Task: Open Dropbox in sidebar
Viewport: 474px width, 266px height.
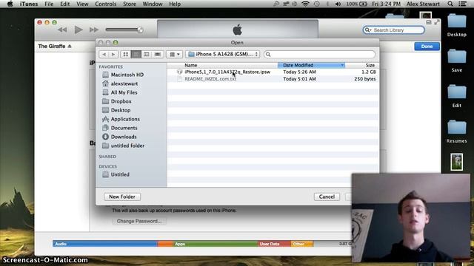Action: (121, 101)
